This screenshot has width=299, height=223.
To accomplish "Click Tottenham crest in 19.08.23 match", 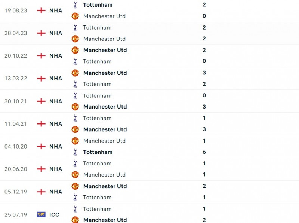I will [x=75, y=5].
